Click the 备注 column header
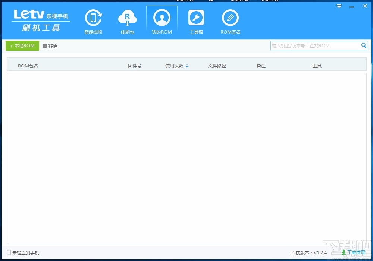Image resolution: width=373 pixels, height=261 pixels. tap(261, 66)
